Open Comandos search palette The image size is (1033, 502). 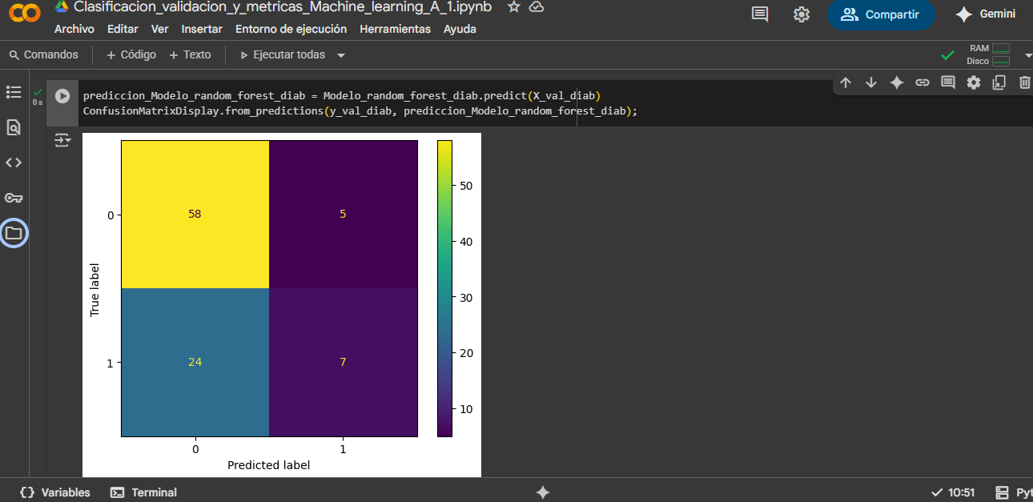tap(43, 54)
